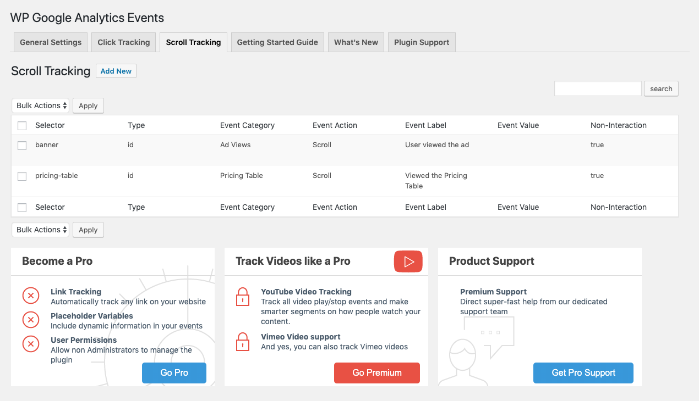Toggle the select-all checkbox in table header

coord(22,126)
